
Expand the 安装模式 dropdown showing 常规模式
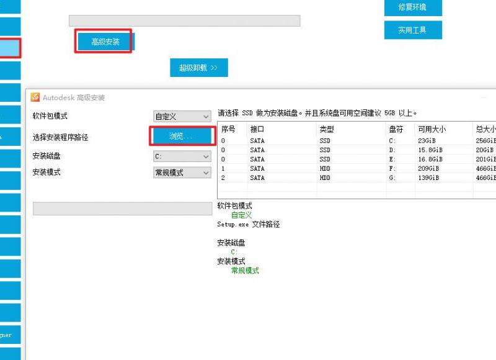point(182,173)
